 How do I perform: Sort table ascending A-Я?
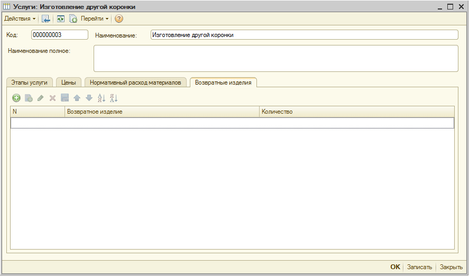[102, 98]
